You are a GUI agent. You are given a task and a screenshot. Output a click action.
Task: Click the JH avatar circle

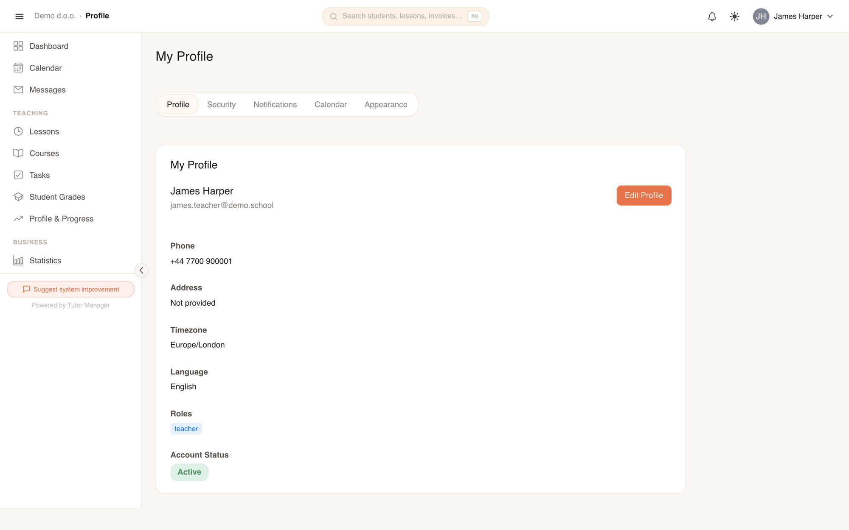761,17
